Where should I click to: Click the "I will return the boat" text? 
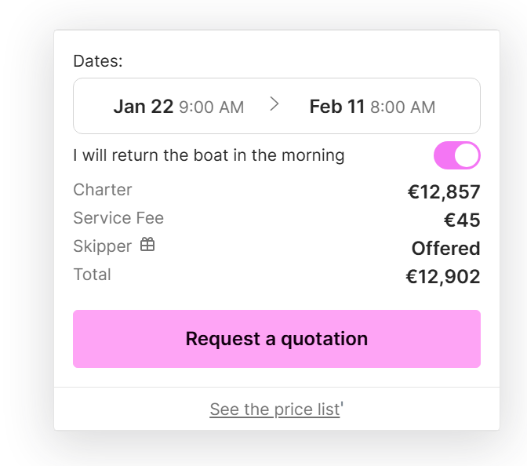coord(209,155)
